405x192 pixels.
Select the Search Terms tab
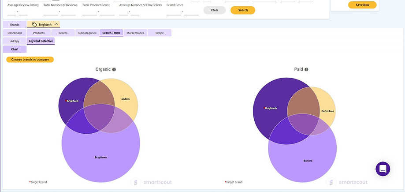pyautogui.click(x=111, y=33)
